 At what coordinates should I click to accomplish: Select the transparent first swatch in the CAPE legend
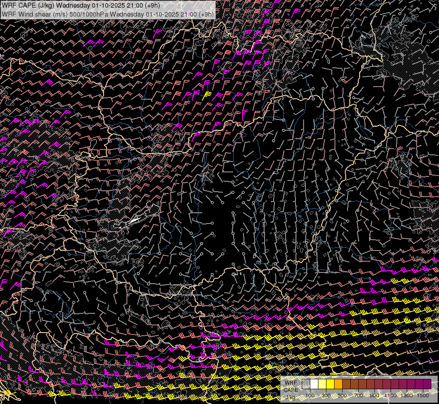click(x=306, y=384)
